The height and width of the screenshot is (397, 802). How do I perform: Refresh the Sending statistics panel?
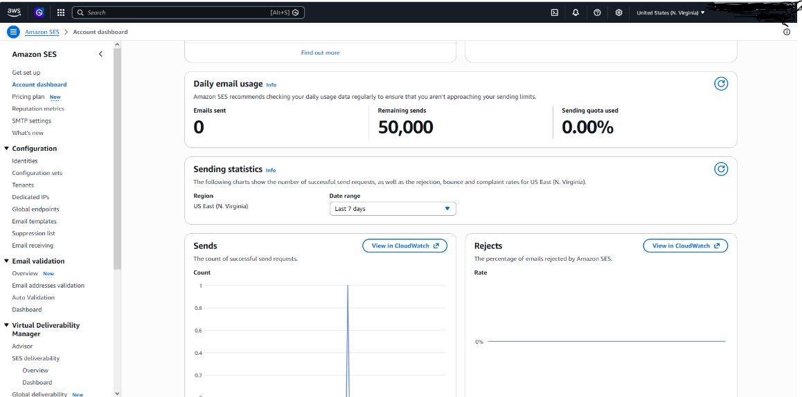(721, 169)
